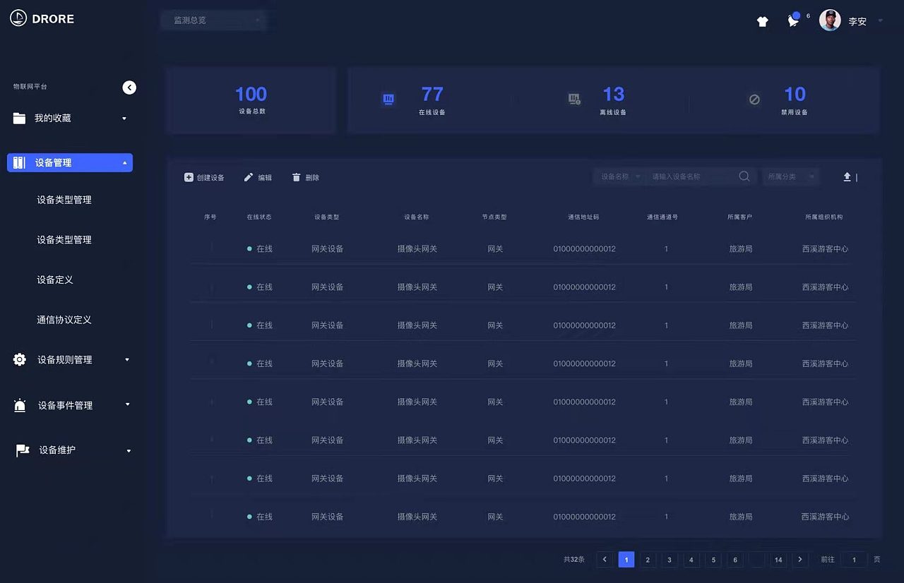
Task: Expand the 设备事件管理 section arrow
Action: click(128, 405)
